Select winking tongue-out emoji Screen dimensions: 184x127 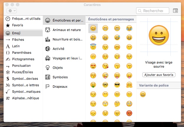click(105, 75)
